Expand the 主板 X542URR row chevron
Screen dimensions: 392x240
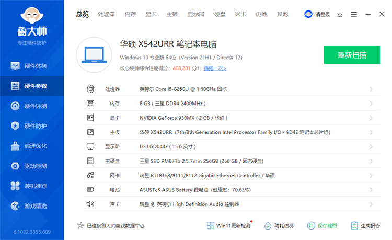pos(371,132)
